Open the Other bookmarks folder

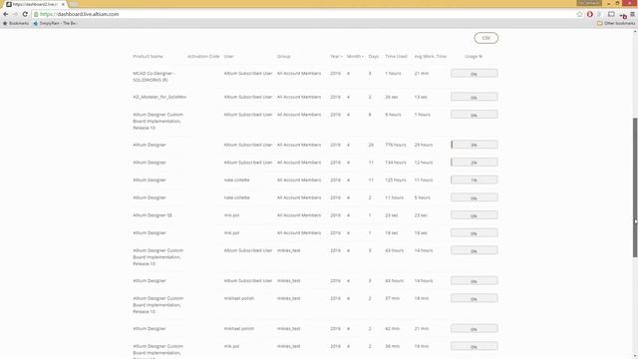(x=616, y=24)
